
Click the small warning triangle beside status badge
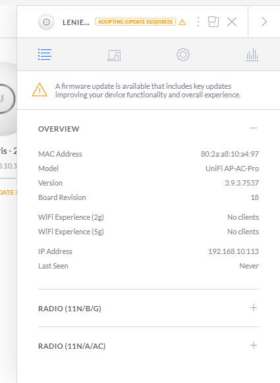182,22
